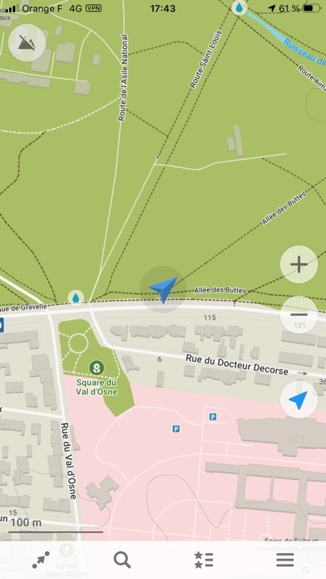Tap the my location arrow button
326x579 pixels.
(x=299, y=400)
